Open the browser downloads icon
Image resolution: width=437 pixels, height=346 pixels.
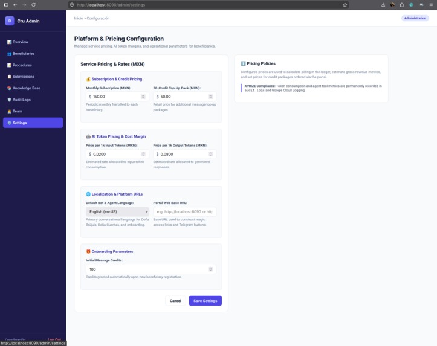tap(383, 5)
